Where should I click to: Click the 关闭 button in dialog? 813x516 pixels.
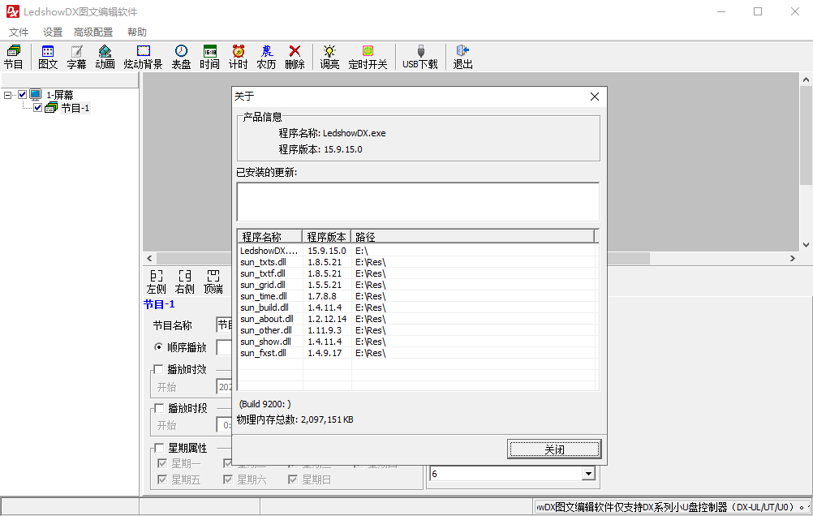(x=554, y=449)
